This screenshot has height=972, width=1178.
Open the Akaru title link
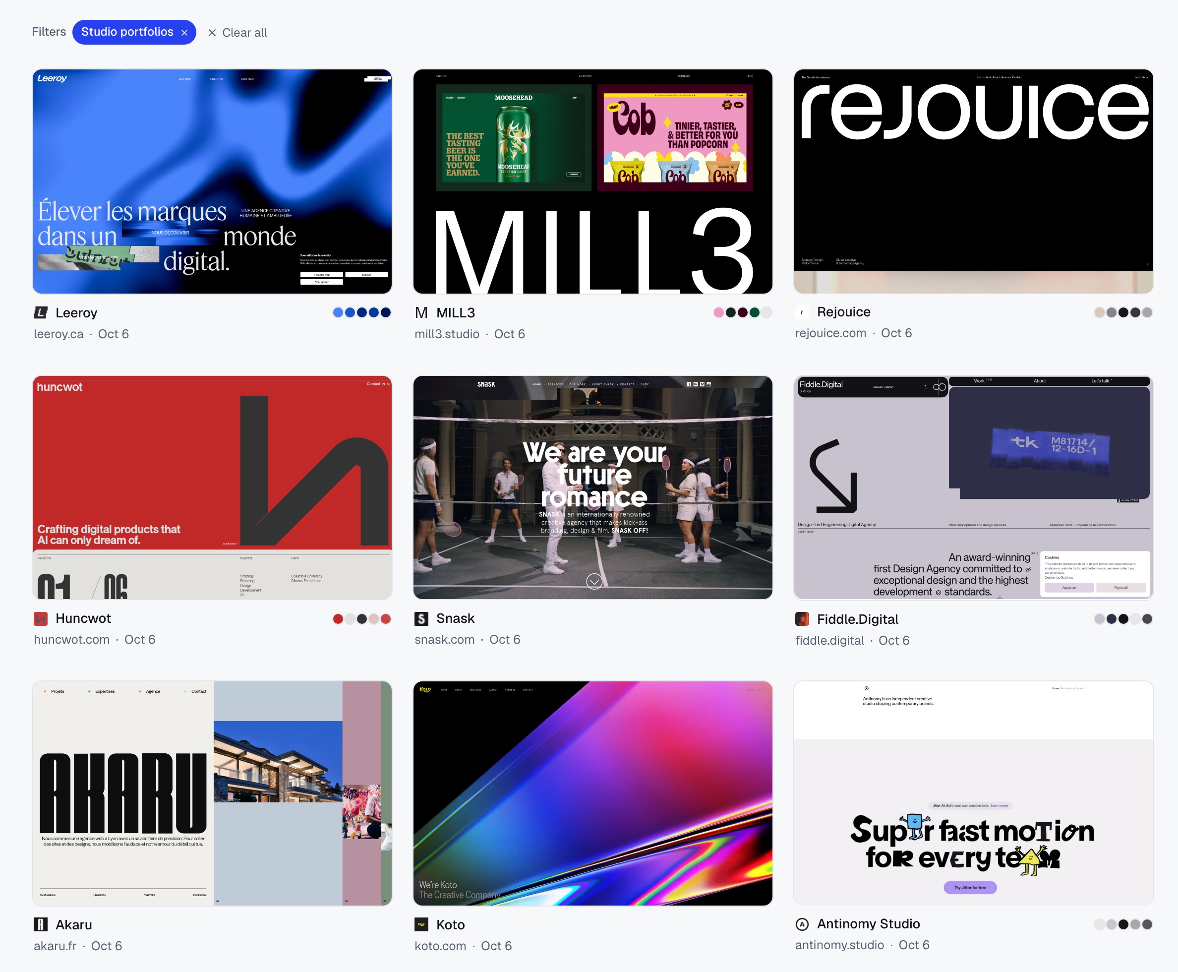coord(73,924)
